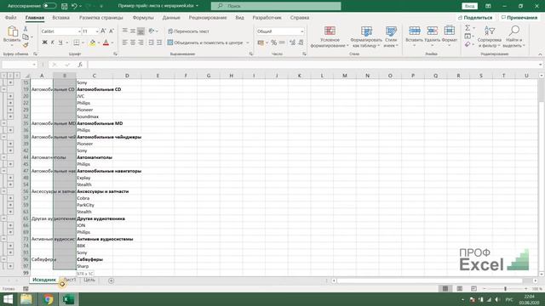Image resolution: width=545 pixels, height=306 pixels.
Task: Open the Name Box dropdown arrow
Action: 34,65
